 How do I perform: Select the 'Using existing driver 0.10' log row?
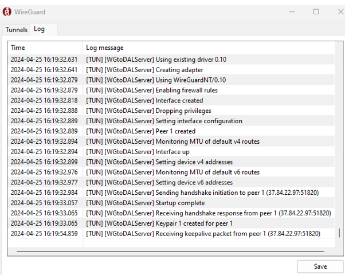pos(171,60)
